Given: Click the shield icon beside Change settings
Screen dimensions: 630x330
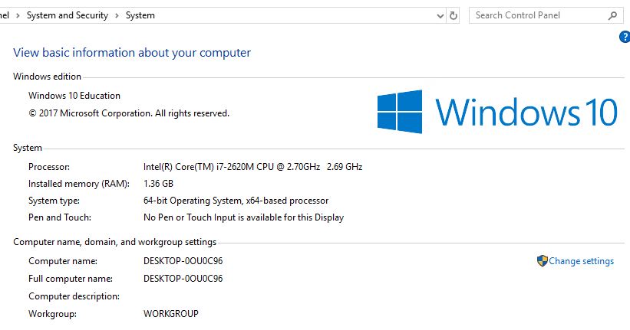Looking at the screenshot, I should tap(542, 261).
